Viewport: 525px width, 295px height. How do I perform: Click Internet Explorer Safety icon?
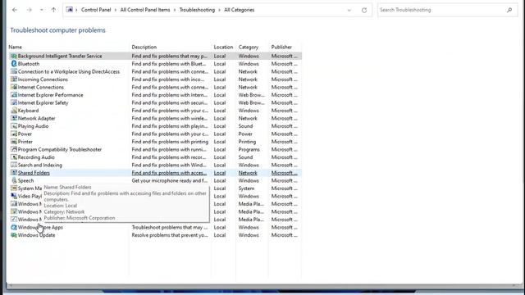[x=14, y=102]
